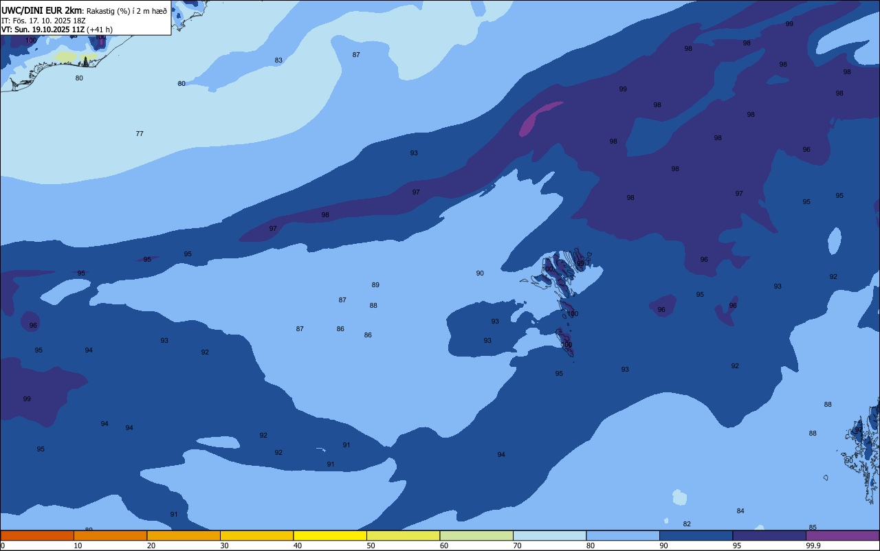Viewport: 880px width, 551px height.
Task: Select the purple legend swatch above 99.9
Action: coord(842,535)
